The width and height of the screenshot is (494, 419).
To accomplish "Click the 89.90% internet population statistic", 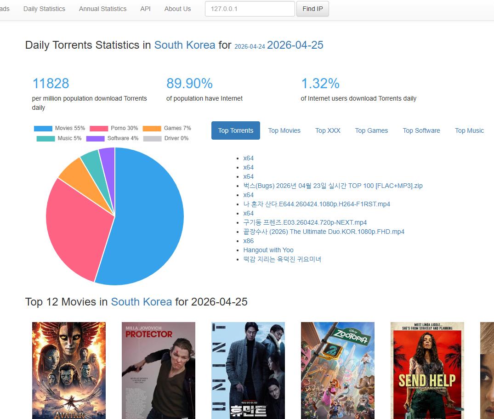I will (189, 84).
